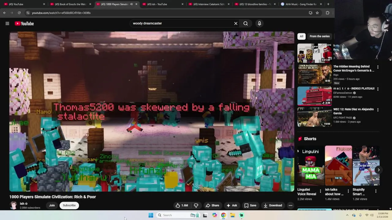Open Conor McGregor Occult Secrets thumbnail

click(314, 74)
